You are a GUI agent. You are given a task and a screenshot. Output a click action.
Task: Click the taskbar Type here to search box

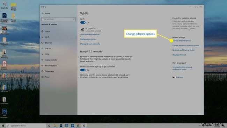26,126
